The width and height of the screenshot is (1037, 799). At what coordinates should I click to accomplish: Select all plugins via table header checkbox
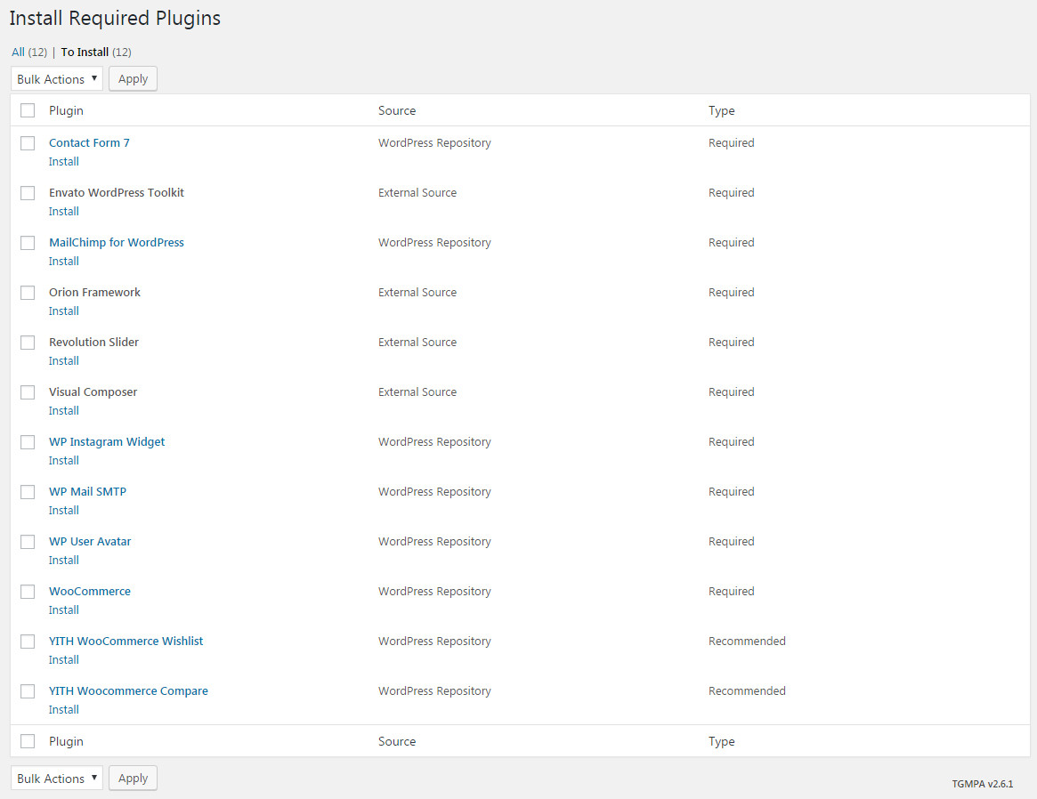(x=27, y=110)
